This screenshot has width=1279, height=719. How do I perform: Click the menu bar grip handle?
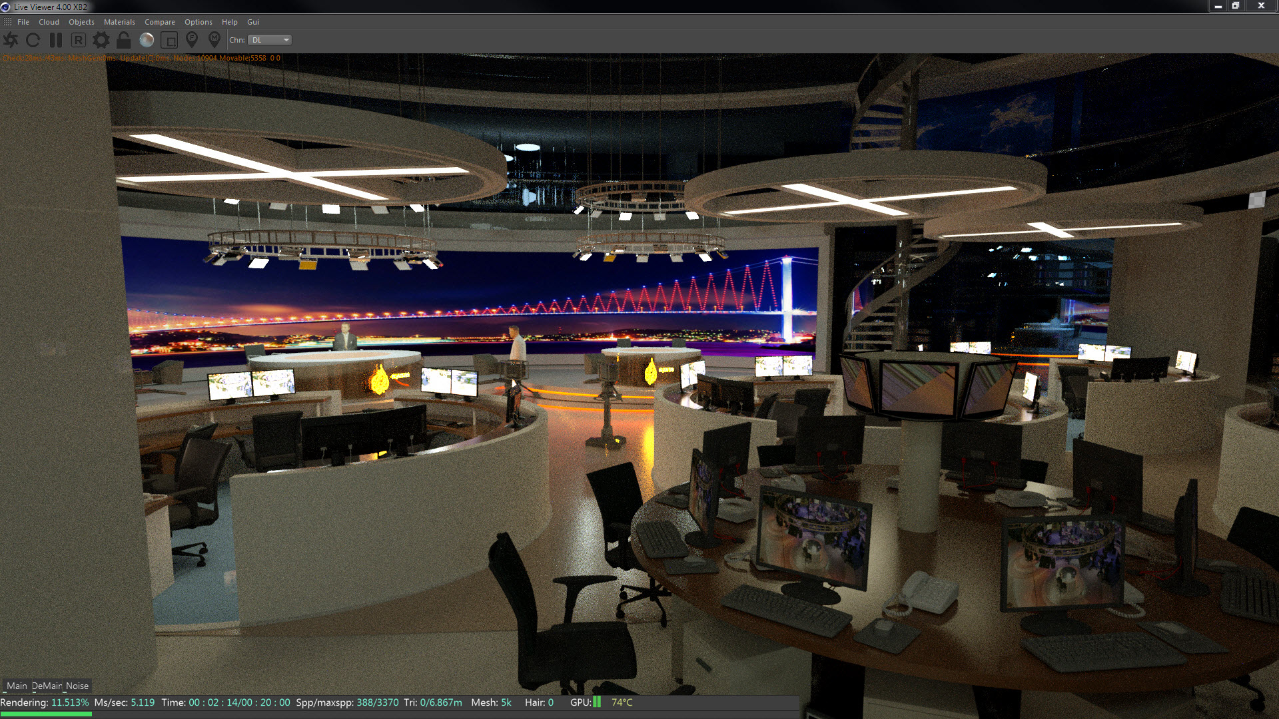pos(7,22)
